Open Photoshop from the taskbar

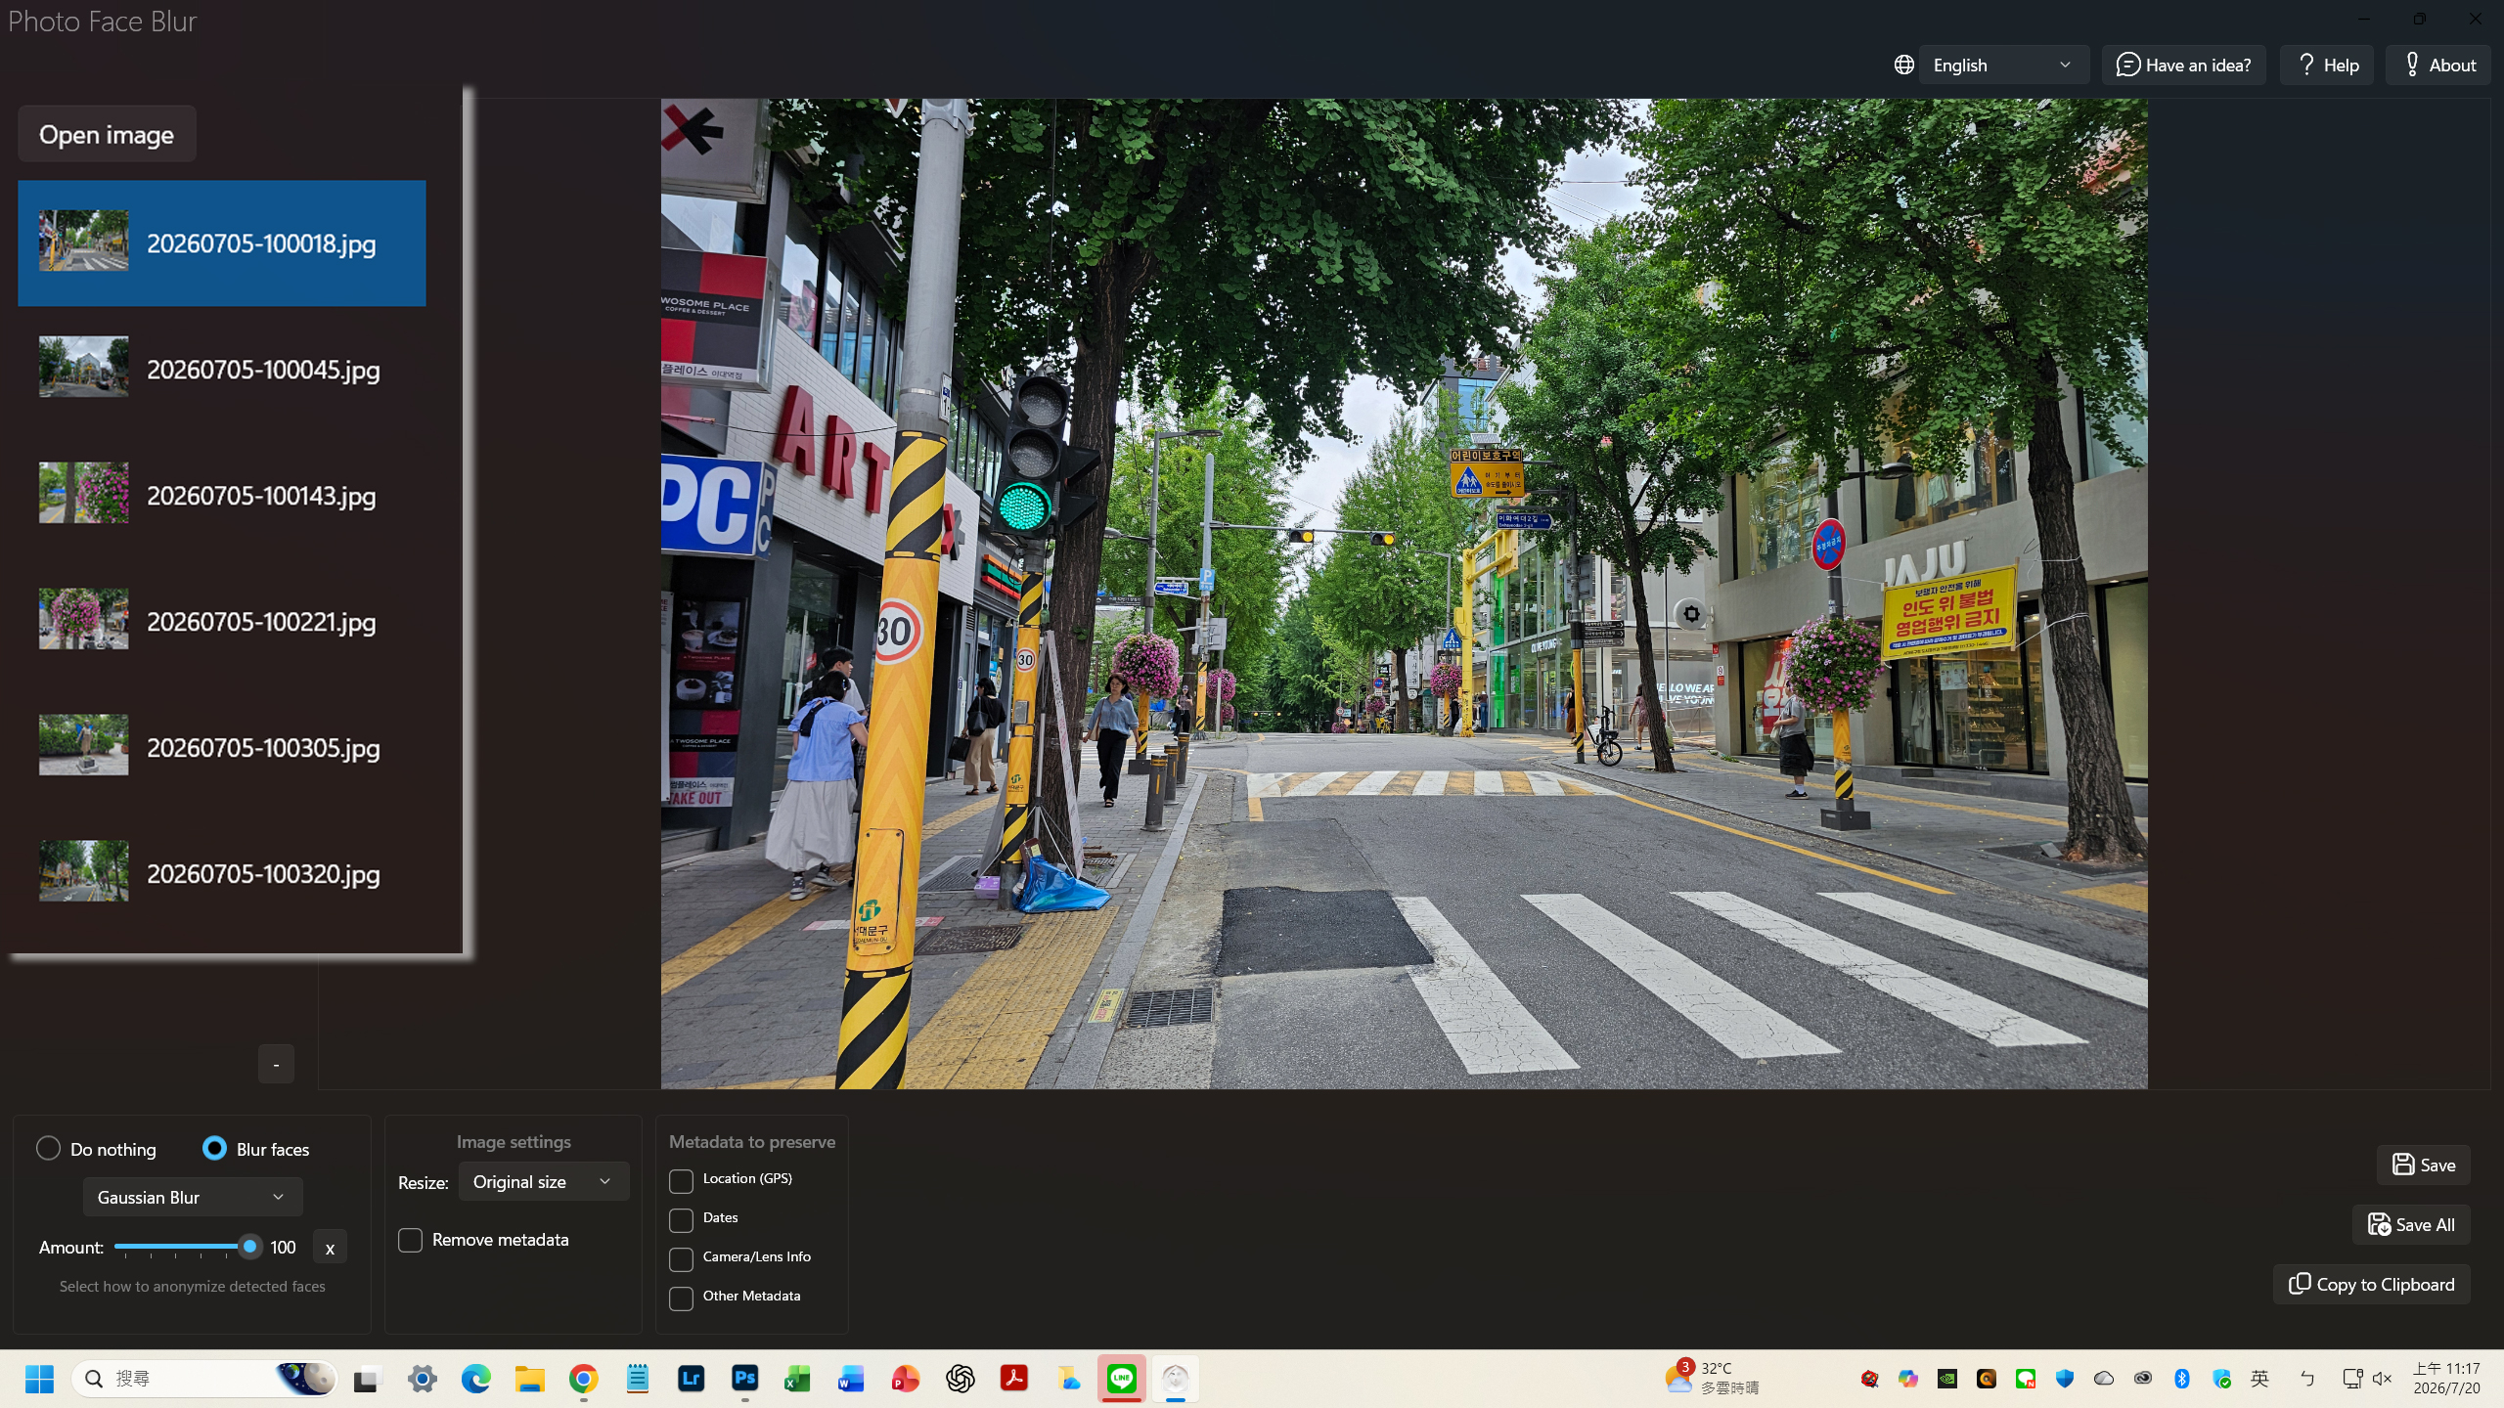(744, 1379)
